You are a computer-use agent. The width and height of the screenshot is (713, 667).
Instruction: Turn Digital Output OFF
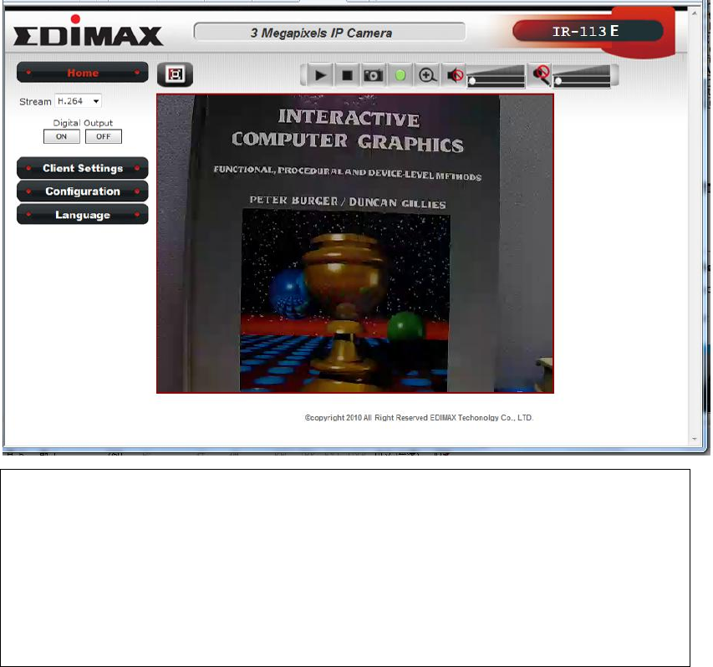pyautogui.click(x=103, y=136)
